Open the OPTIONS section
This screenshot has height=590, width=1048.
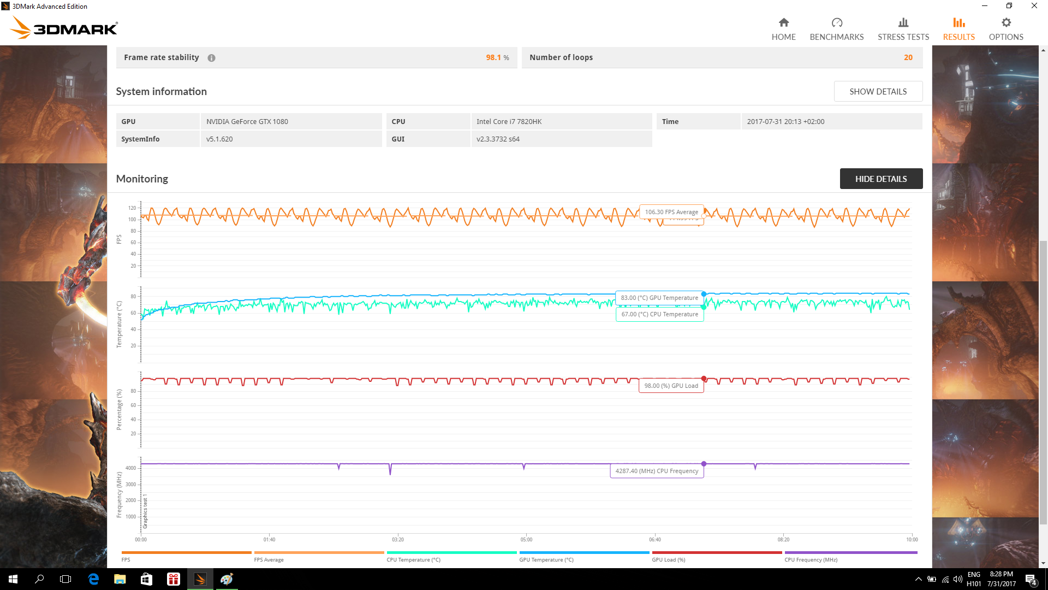point(1006,29)
